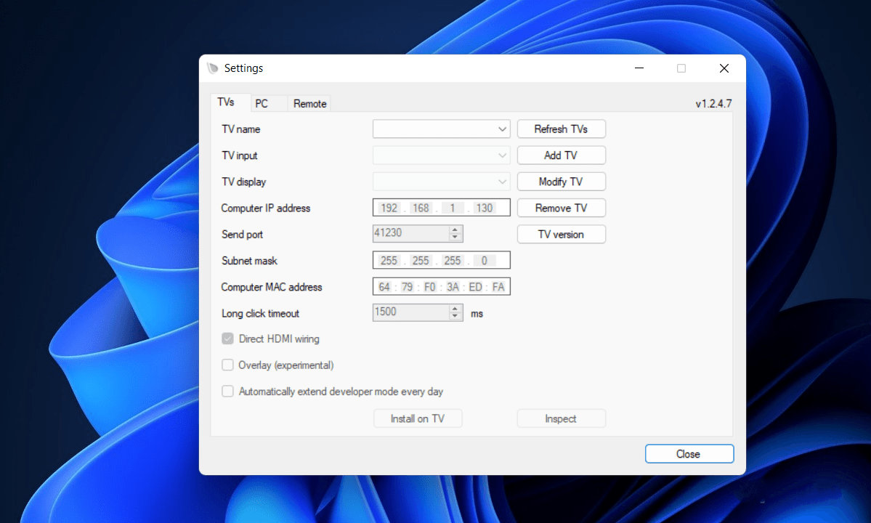
Task: Increase Send port with up arrow
Action: point(455,230)
